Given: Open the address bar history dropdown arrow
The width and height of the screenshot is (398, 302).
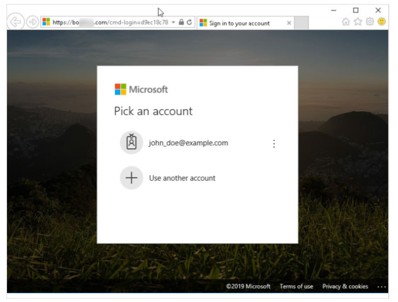Looking at the screenshot, I should [x=173, y=22].
